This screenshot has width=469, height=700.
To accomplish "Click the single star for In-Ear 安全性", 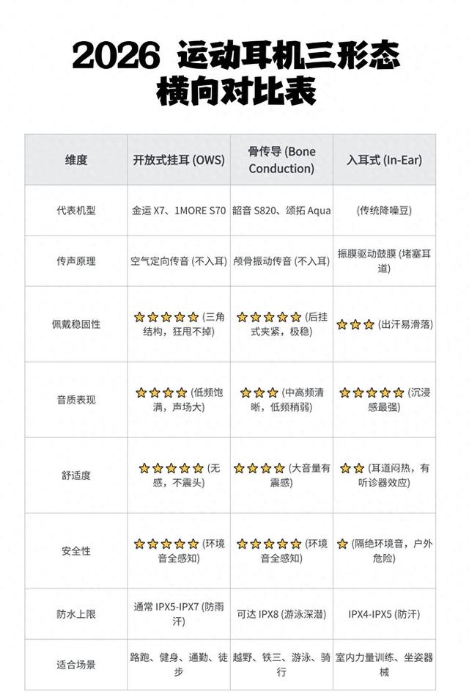I will tap(342, 544).
